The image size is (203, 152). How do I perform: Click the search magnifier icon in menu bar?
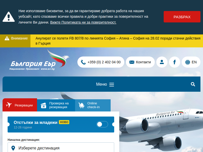pos(193,84)
